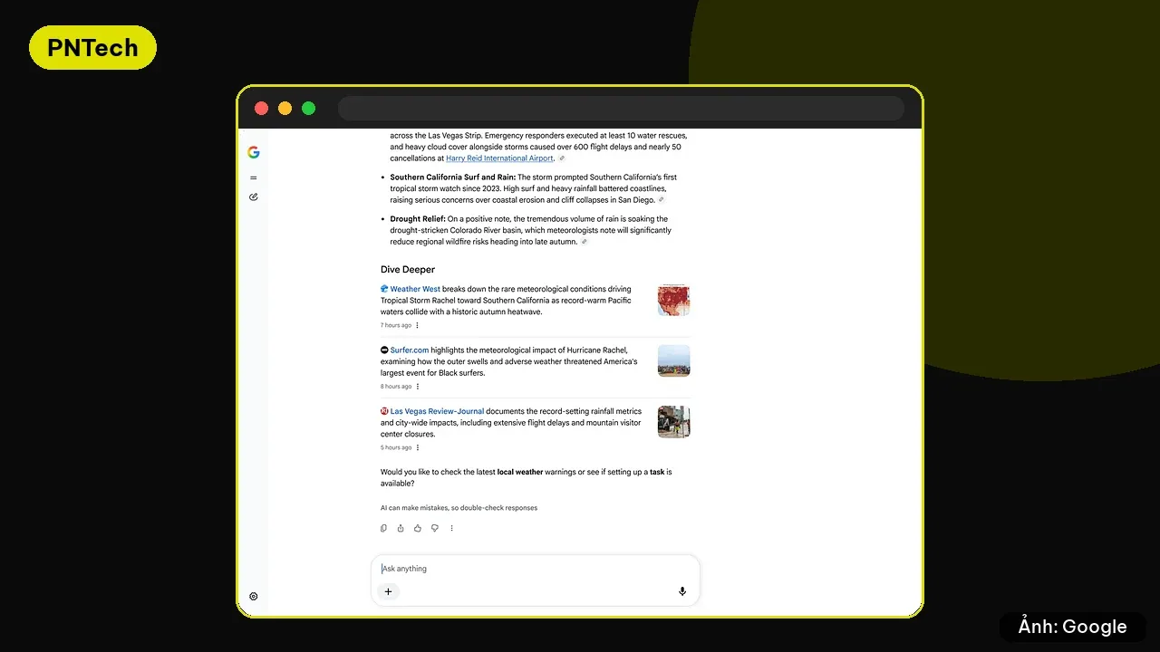The width and height of the screenshot is (1160, 652).
Task: Click the '5 hours ago' timestamp
Action: coord(396,447)
